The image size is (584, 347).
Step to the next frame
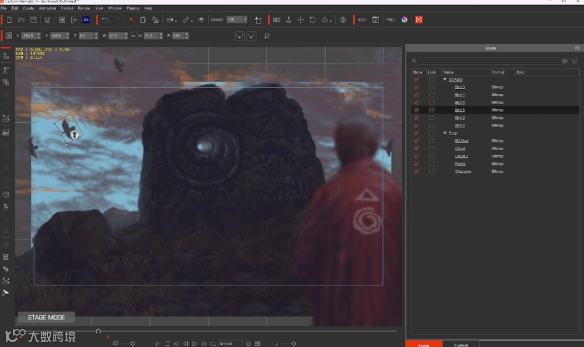click(194, 344)
